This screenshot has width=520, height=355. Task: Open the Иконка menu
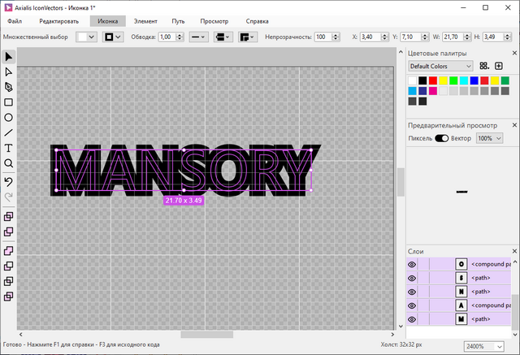coord(108,21)
